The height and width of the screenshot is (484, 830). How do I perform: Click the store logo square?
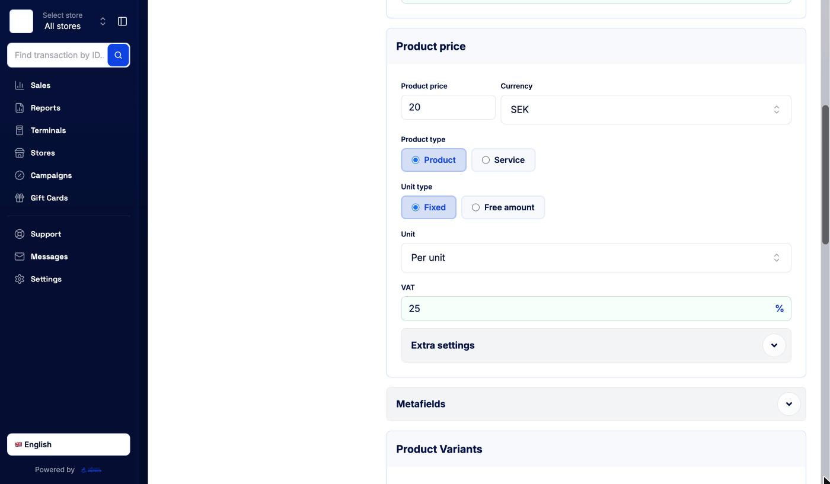(21, 21)
